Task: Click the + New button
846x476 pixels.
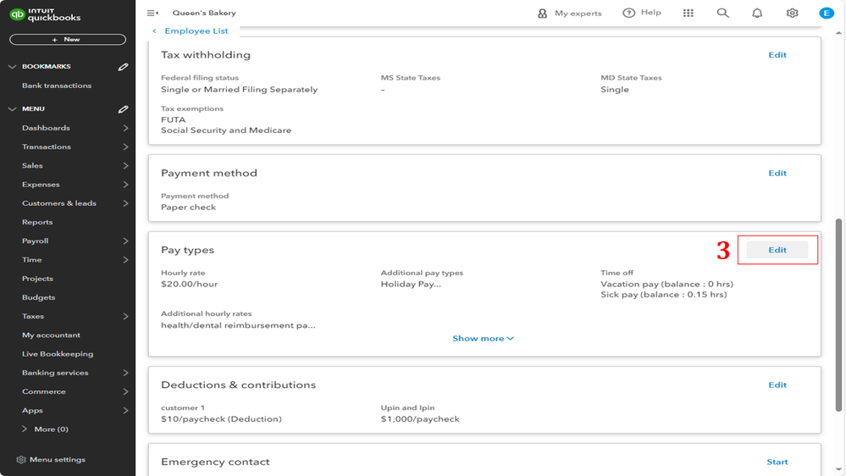Action: (67, 40)
